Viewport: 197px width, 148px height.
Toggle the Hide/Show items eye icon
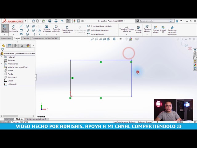121,39
